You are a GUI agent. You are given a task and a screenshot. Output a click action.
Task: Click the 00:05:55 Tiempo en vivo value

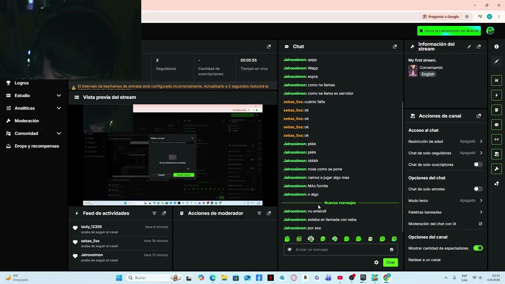pyautogui.click(x=249, y=60)
